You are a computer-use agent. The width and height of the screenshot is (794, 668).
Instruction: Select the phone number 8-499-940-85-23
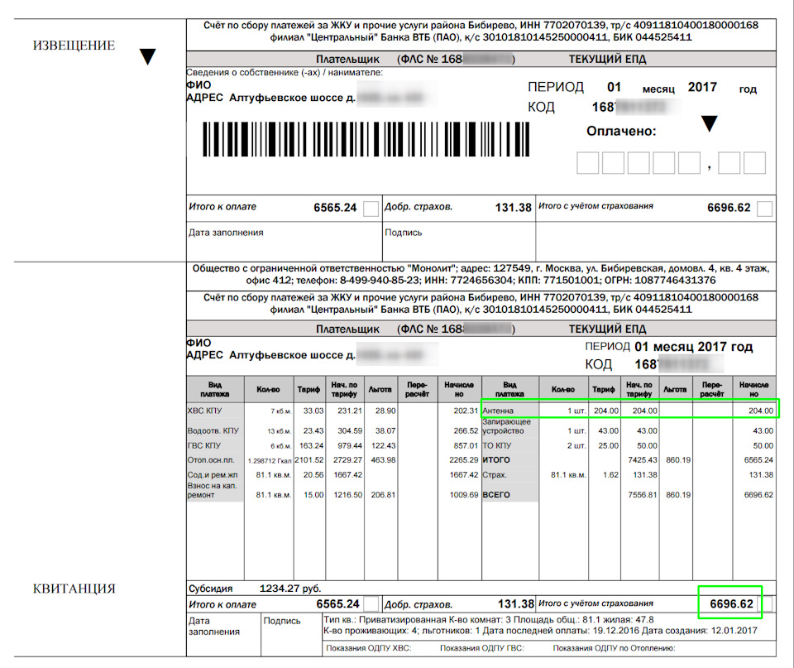click(x=380, y=281)
